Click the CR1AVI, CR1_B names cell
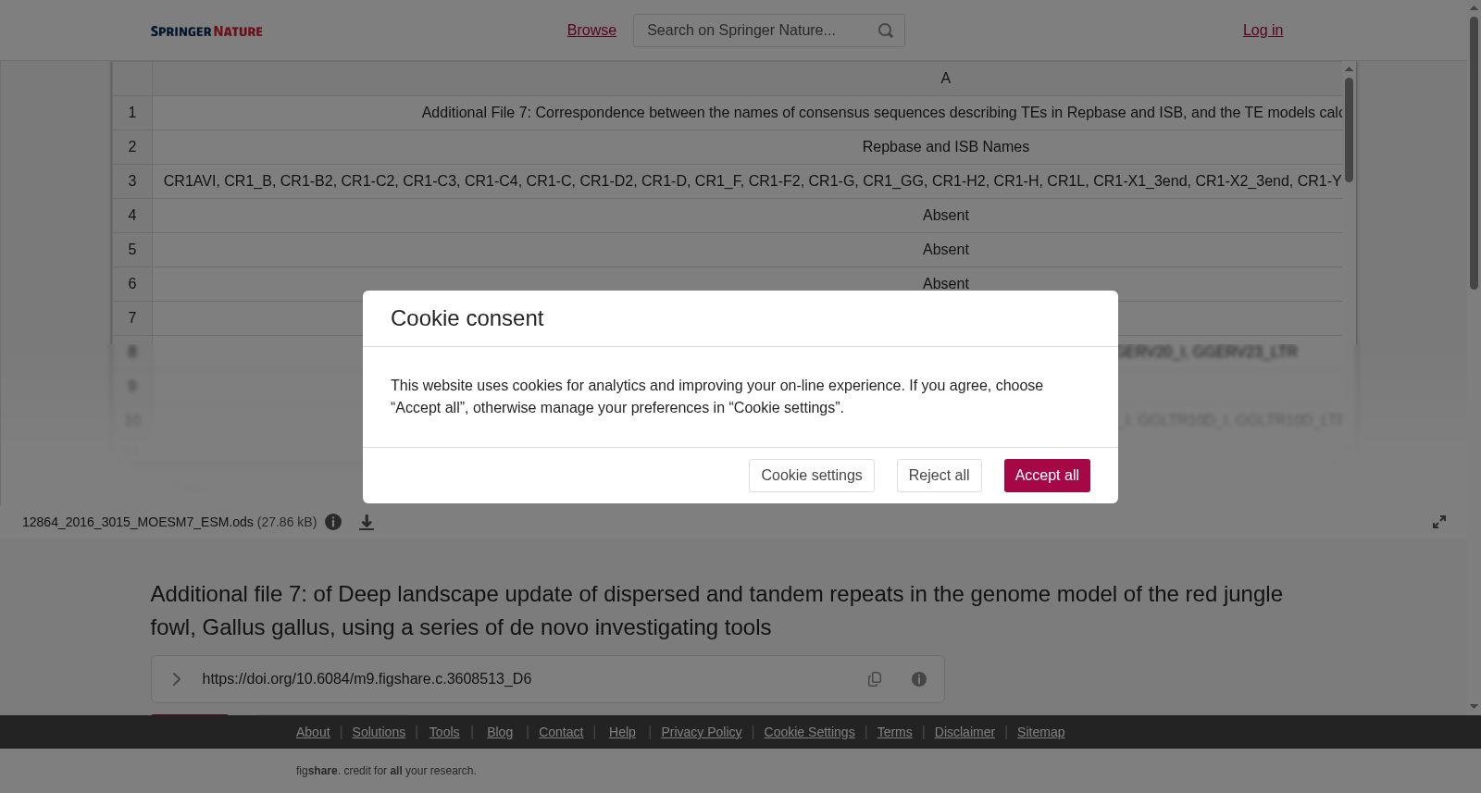This screenshot has width=1481, height=793. (x=748, y=181)
